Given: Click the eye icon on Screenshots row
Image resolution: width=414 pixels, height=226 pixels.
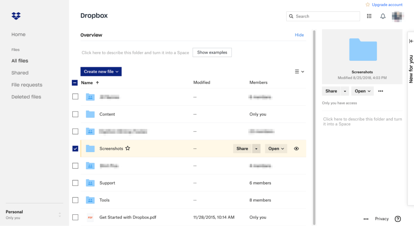Looking at the screenshot, I should pyautogui.click(x=296, y=149).
